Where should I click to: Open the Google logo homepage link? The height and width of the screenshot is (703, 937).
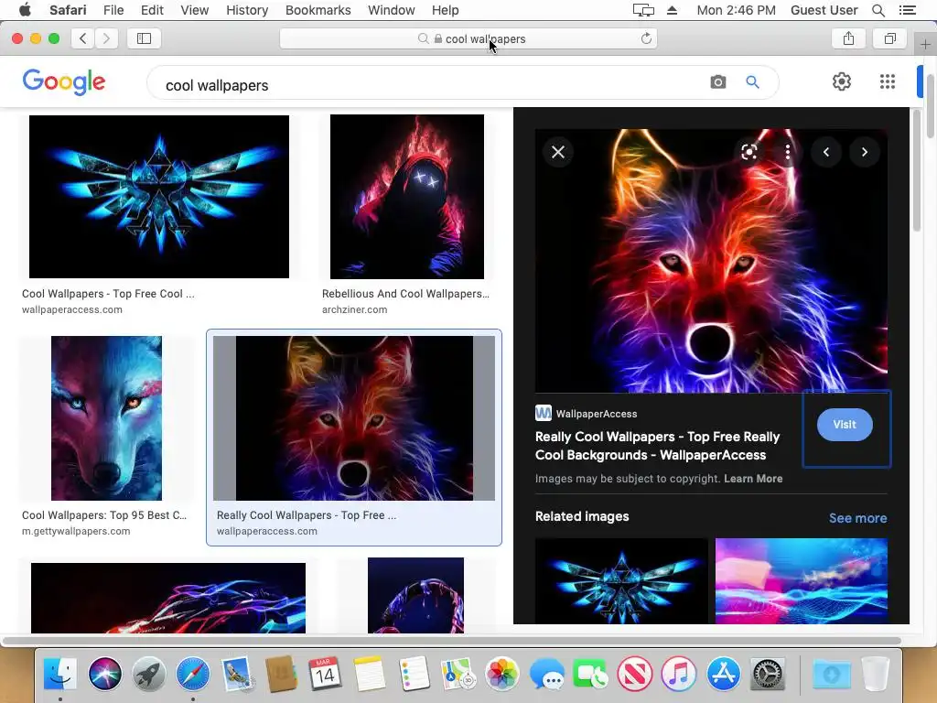(64, 81)
